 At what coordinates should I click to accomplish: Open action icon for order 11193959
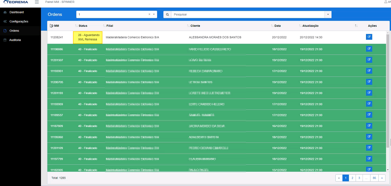pos(369,104)
